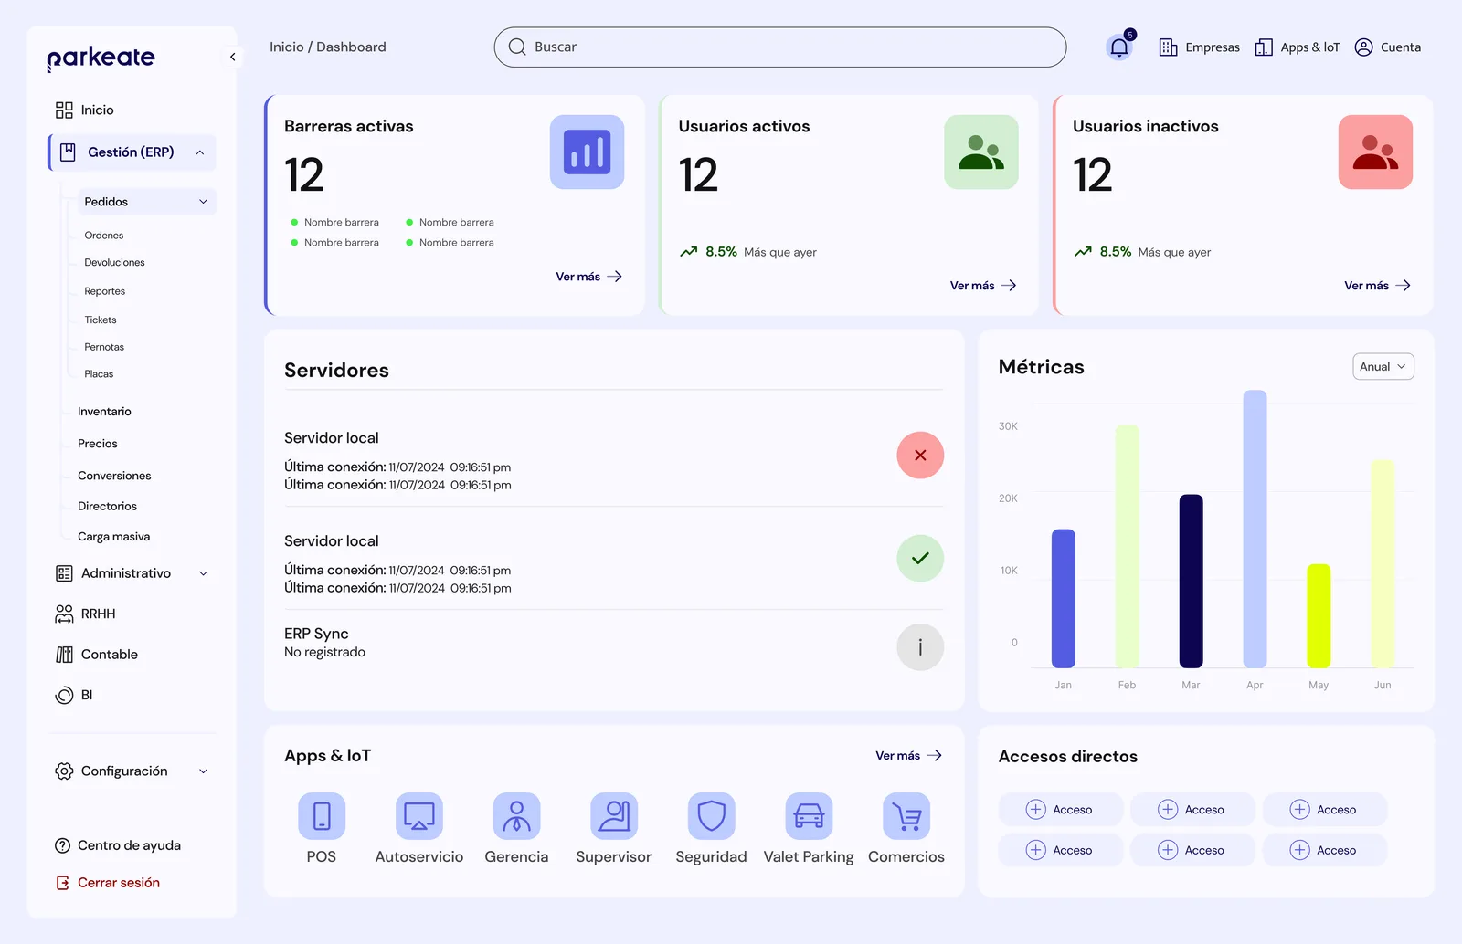Open the Seguridad shield icon
The width and height of the screenshot is (1462, 944).
711,815
